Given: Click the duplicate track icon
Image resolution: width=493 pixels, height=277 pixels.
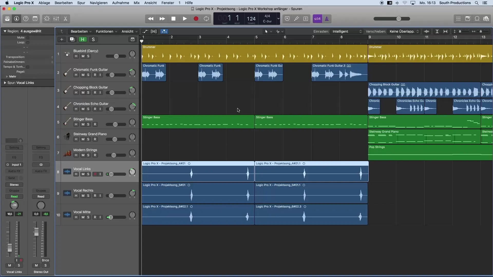Looking at the screenshot, I should 72,39.
